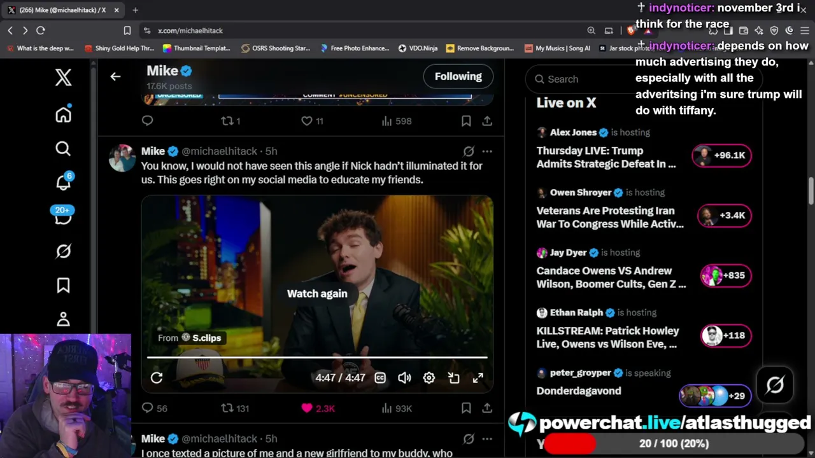The height and width of the screenshot is (458, 815).
Task: Open Explore search in X sidebar
Action: [x=63, y=149]
